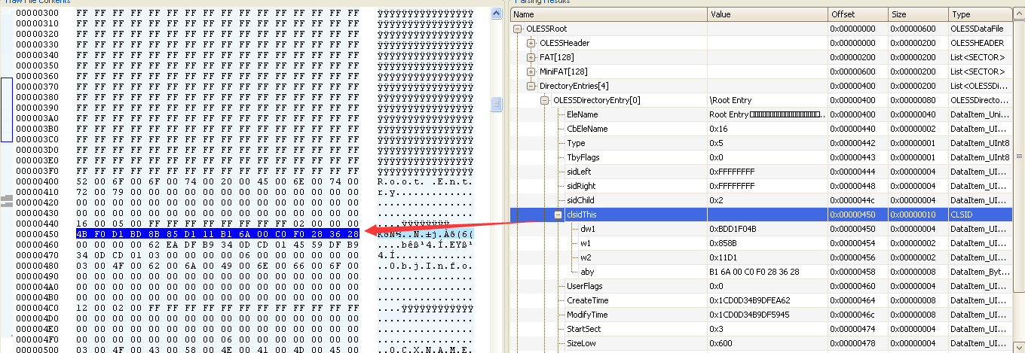Viewport: 1025px width, 353px height.
Task: Collapse the OLESSRoot tree node
Action: [x=518, y=29]
